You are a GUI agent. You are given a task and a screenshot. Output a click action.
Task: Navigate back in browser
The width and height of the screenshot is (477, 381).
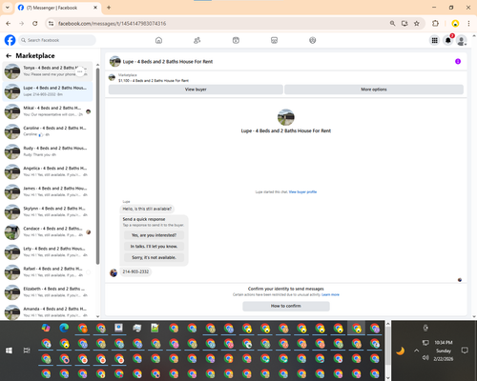[x=9, y=23]
